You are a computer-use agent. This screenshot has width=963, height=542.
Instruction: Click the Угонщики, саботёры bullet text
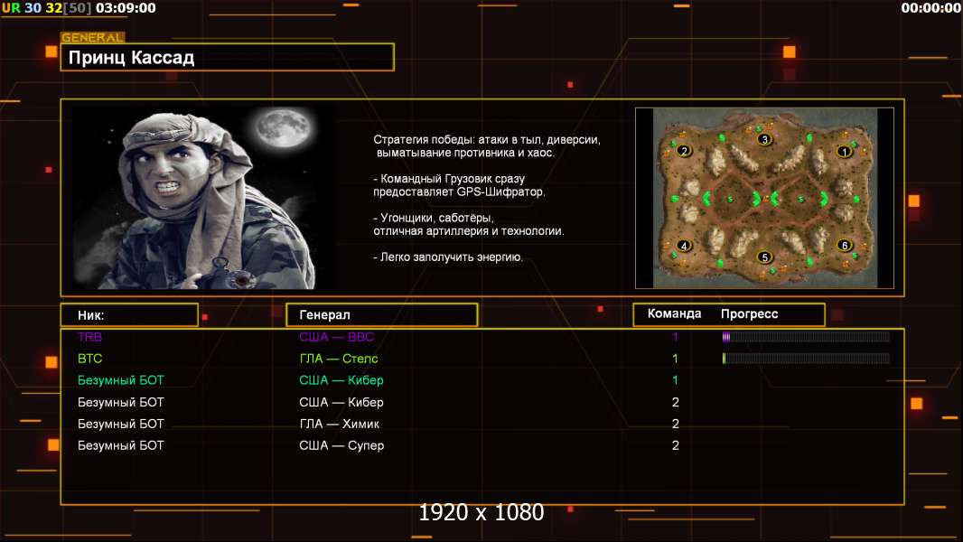pos(469,225)
